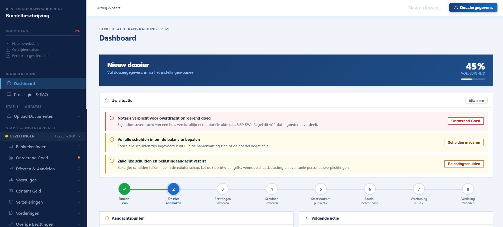Expand the Volgende actie chevron
The width and height of the screenshot is (503, 227).
(307, 218)
